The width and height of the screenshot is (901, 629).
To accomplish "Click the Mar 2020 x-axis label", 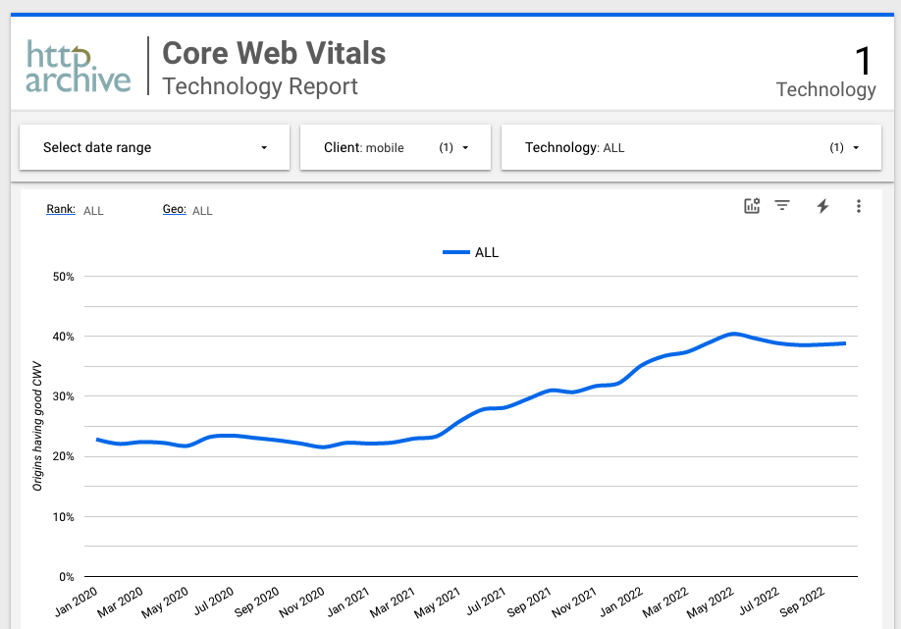I will (121, 602).
